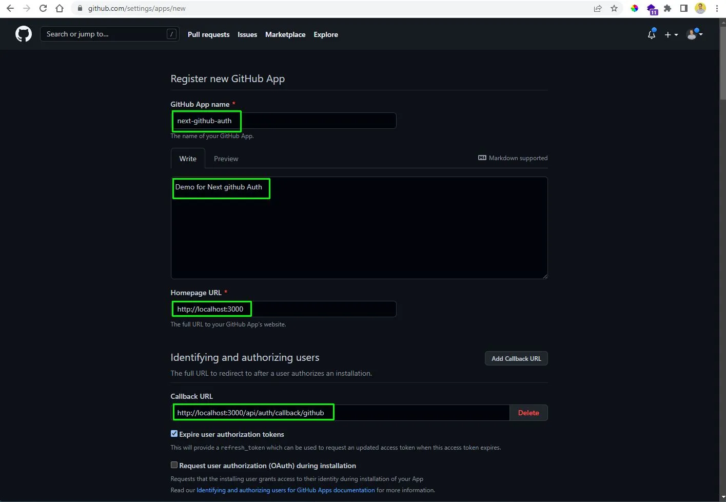The width and height of the screenshot is (726, 502).
Task: Open Identifying and authorizing users documentation link
Action: click(286, 490)
